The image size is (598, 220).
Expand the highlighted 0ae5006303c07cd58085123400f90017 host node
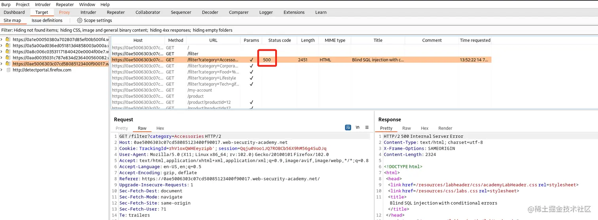[2, 64]
